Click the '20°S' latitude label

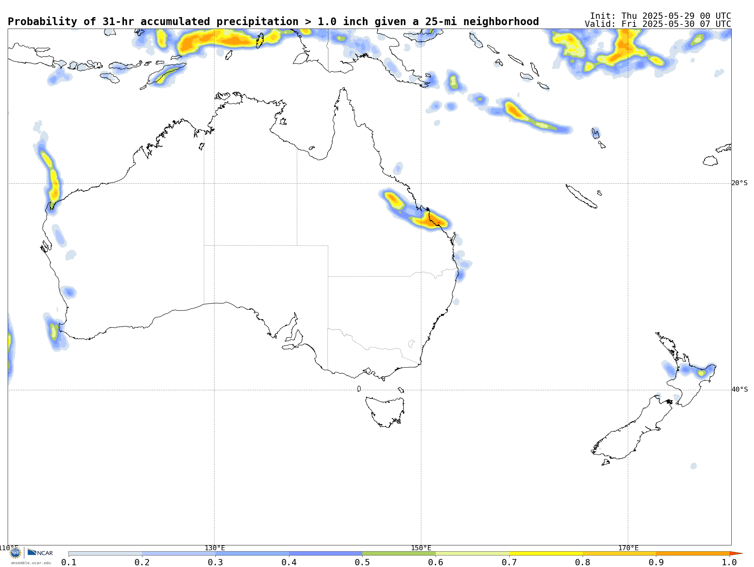739,183
